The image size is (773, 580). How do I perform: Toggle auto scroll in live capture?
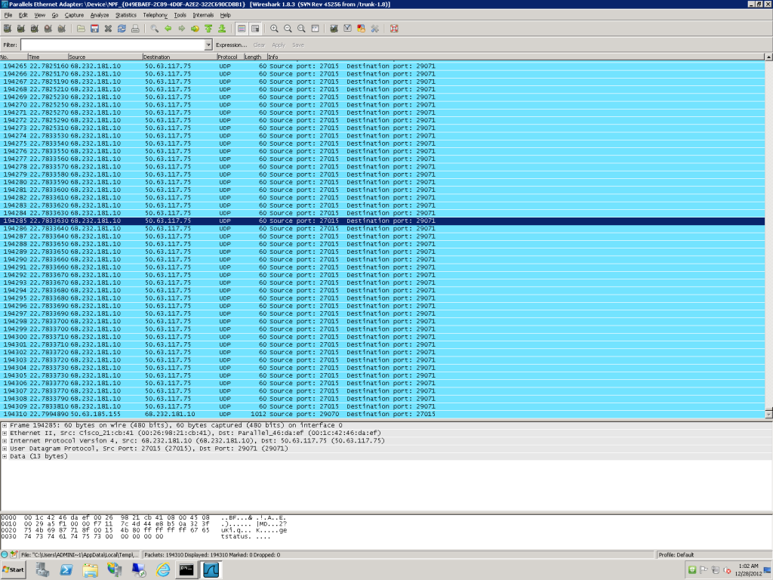255,29
